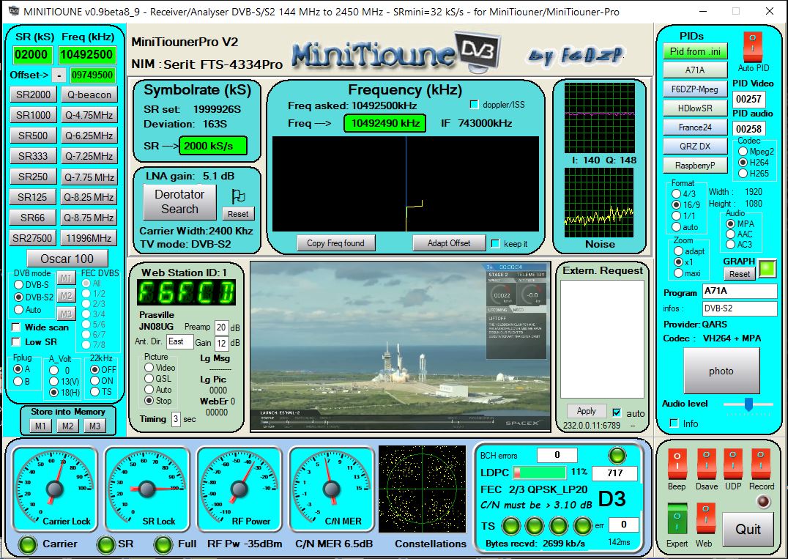Click the Oscar 100 button

[x=67, y=259]
